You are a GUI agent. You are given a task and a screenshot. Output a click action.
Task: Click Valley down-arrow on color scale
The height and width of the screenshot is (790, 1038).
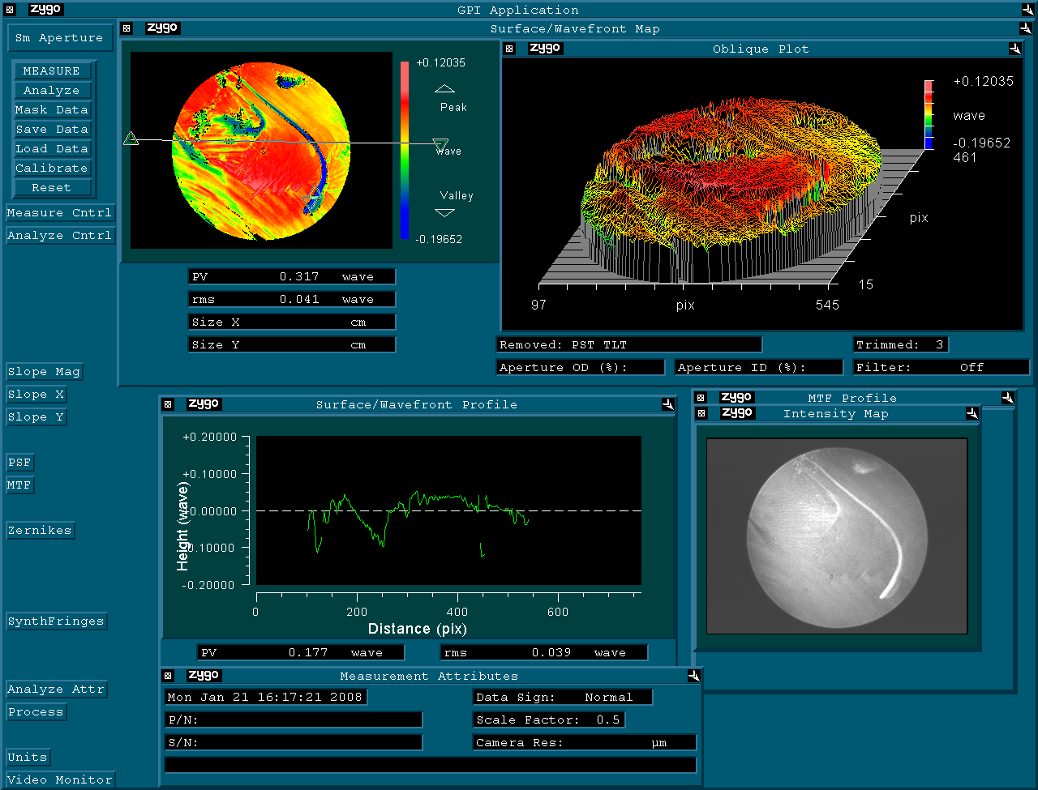445,213
